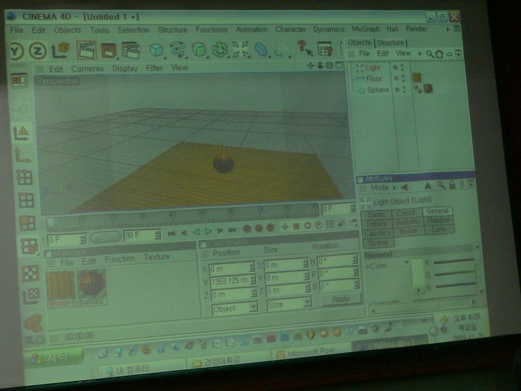The height and width of the screenshot is (391, 521).
Task: Open the viewport Cameras menu
Action: click(x=87, y=69)
